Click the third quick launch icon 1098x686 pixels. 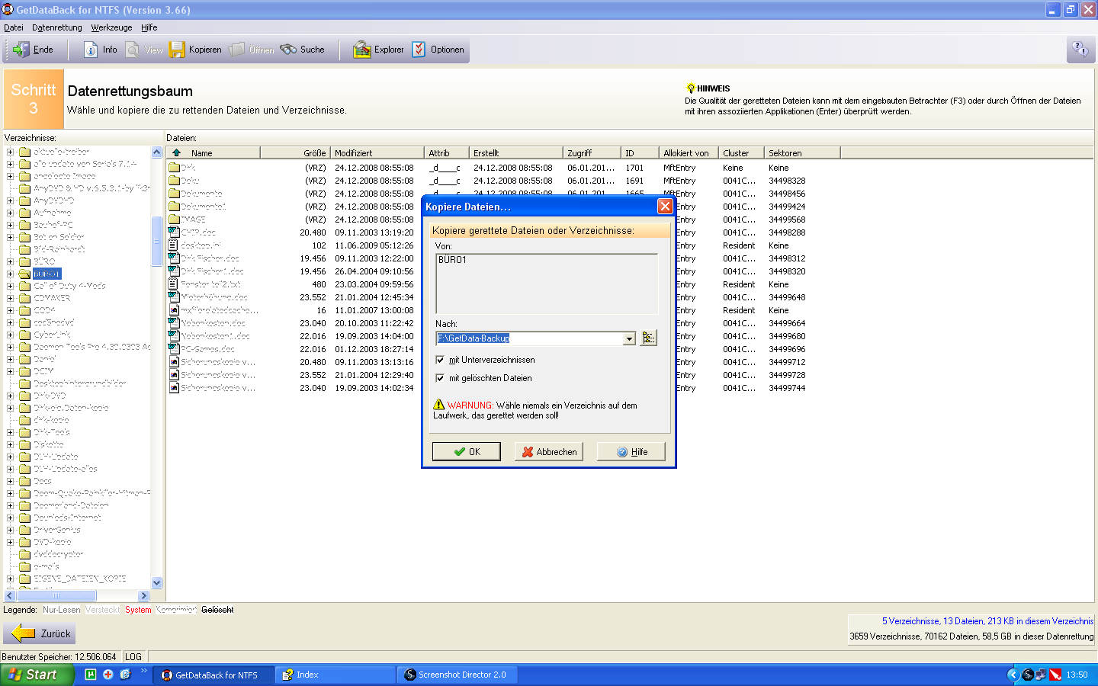click(x=125, y=675)
